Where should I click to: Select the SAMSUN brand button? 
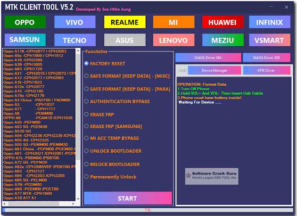pos(25,40)
